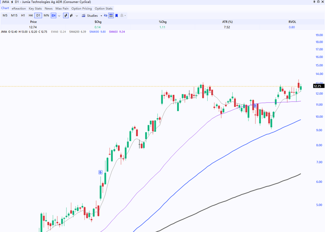This screenshot has height=232, width=325.
Task: Click the SMA100 9.80 legend label
Action: click(97, 32)
